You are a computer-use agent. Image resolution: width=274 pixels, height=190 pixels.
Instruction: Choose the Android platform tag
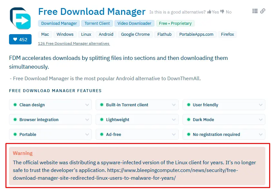click(x=106, y=34)
